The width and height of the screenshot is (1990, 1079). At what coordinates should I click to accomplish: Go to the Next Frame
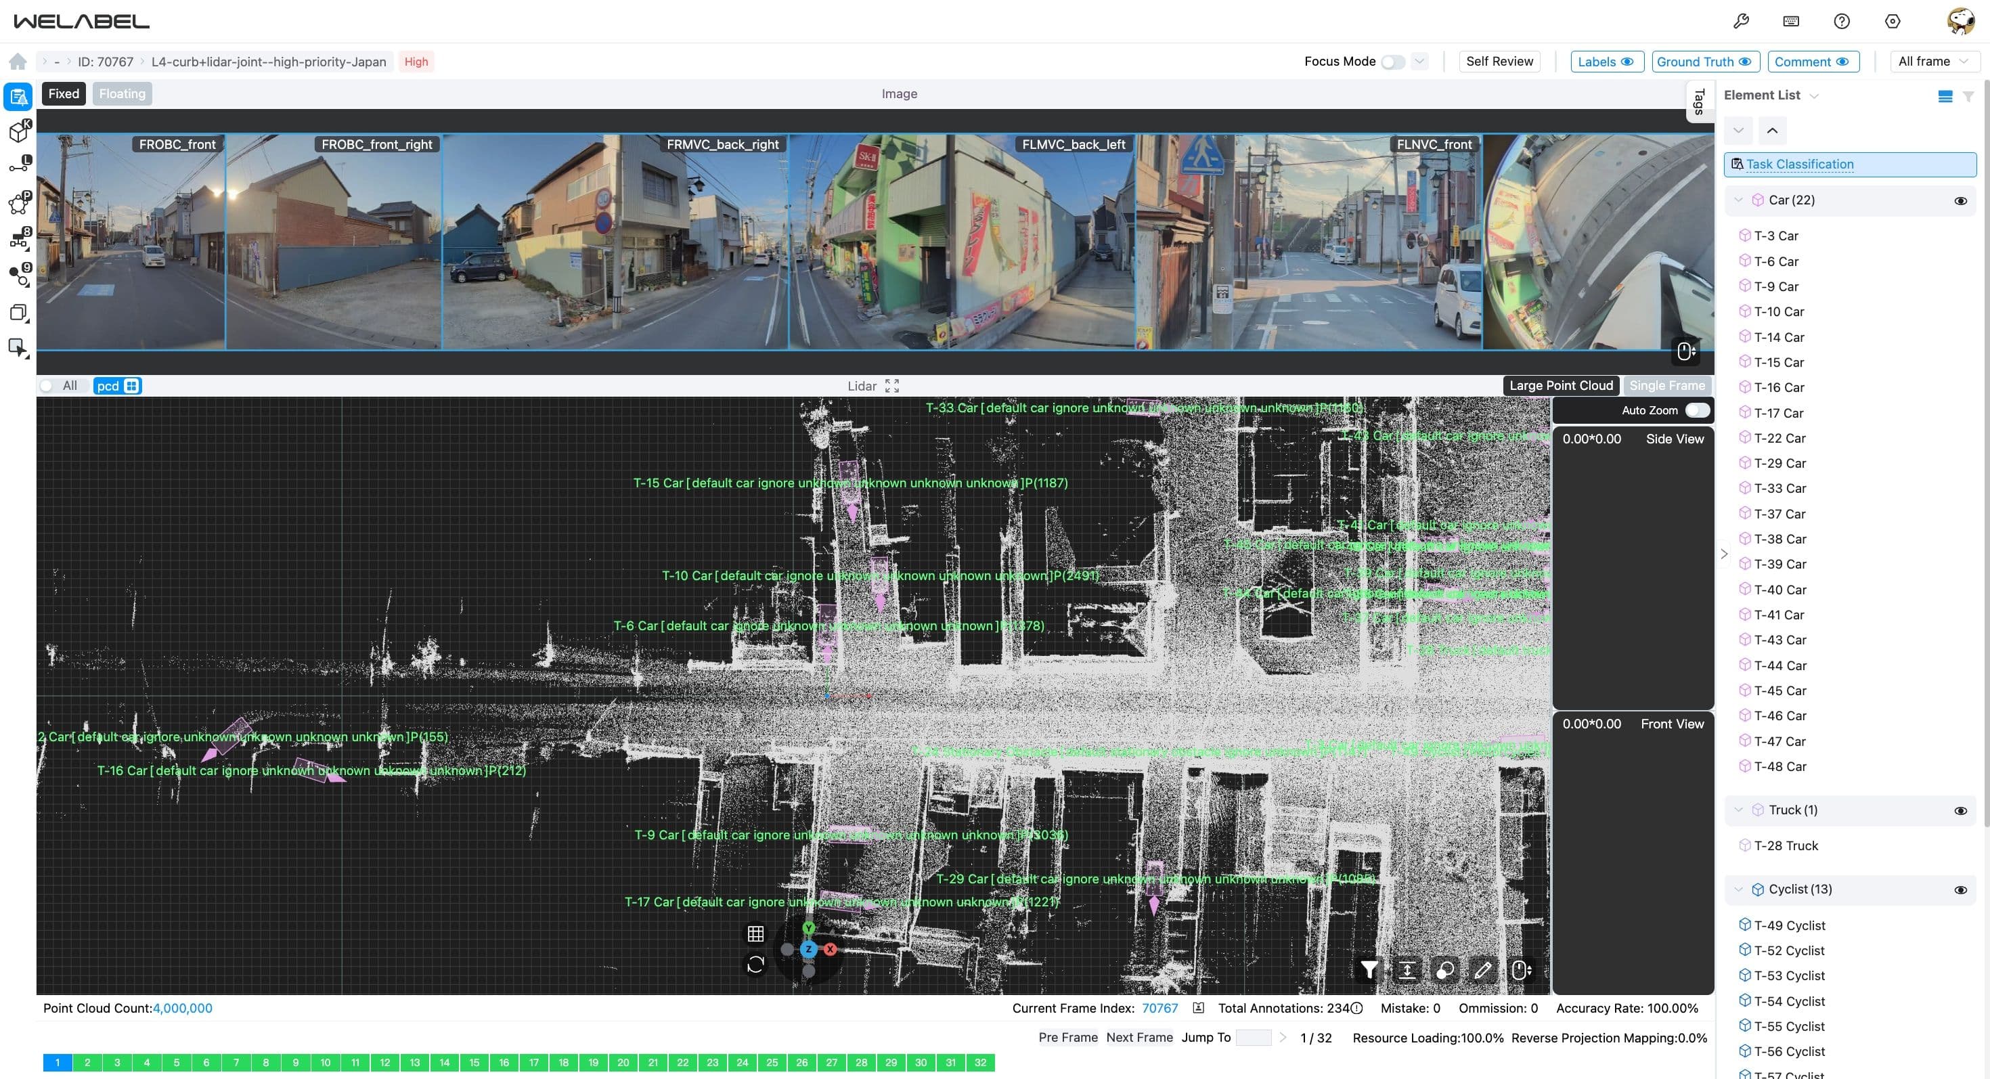1138,1037
